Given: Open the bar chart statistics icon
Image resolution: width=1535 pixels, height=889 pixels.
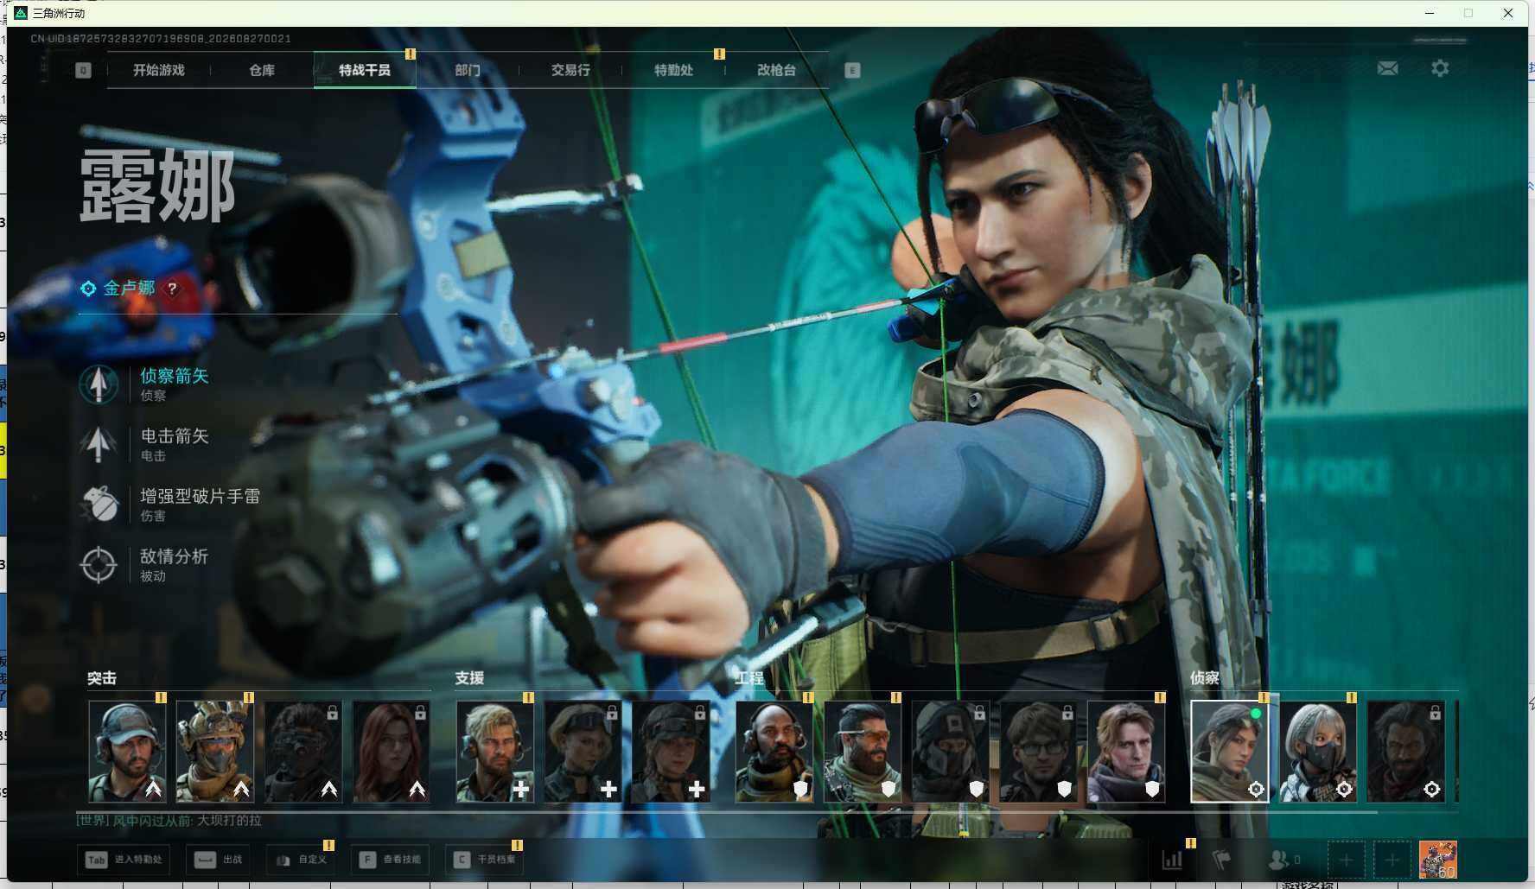Looking at the screenshot, I should 1172,860.
